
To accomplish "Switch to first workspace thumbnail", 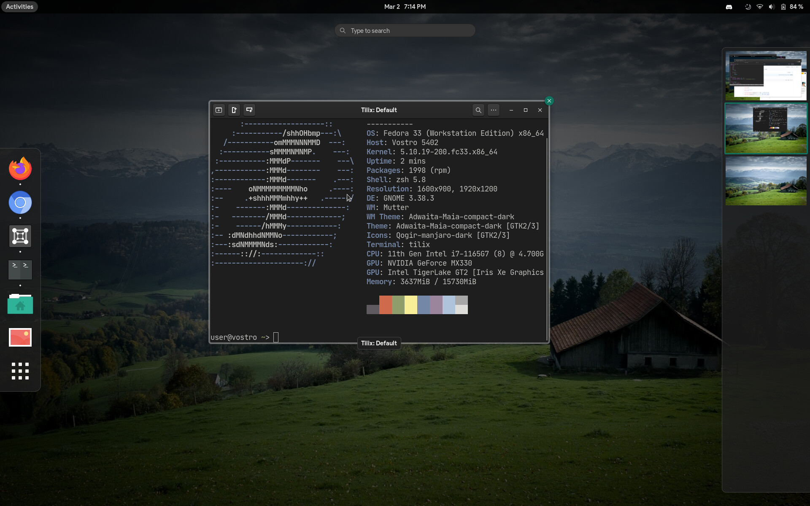I will click(766, 76).
